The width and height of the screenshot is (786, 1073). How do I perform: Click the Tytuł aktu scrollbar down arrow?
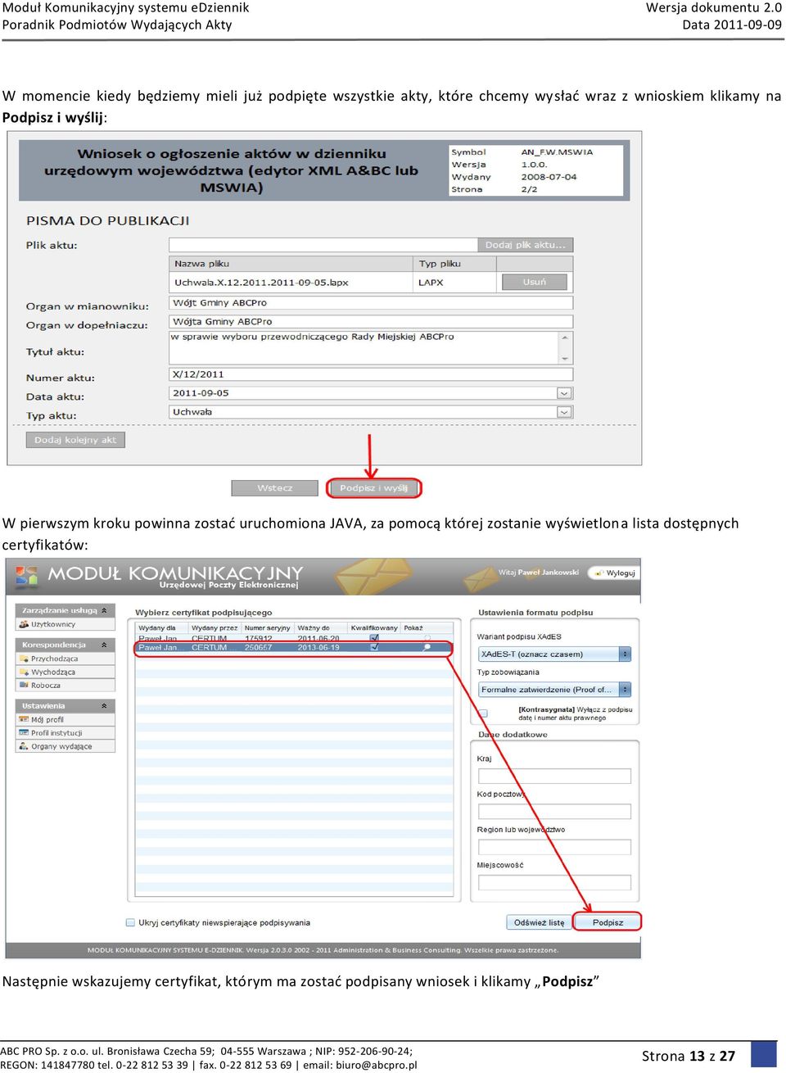564,359
